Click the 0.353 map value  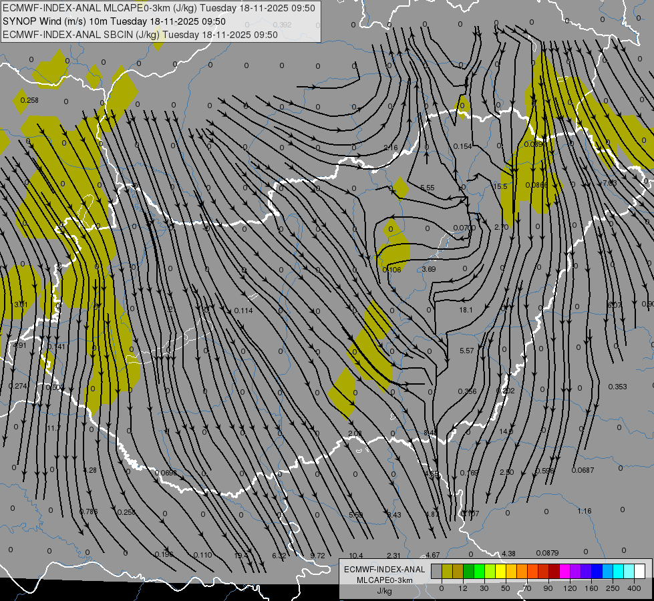click(x=618, y=387)
